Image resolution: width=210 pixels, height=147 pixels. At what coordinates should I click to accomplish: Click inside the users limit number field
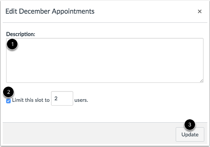62,98
